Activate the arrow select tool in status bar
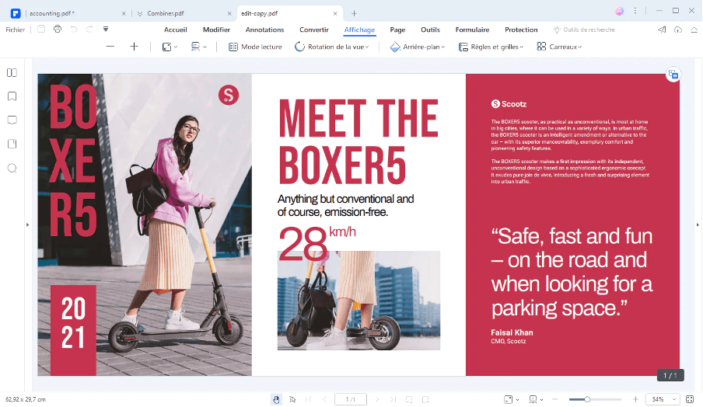 point(292,399)
